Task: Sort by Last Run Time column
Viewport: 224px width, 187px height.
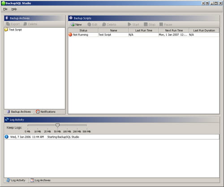Action: 144,30
